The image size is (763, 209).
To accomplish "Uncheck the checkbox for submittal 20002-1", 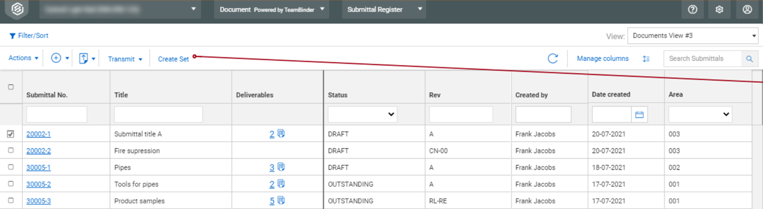I will pos(11,134).
